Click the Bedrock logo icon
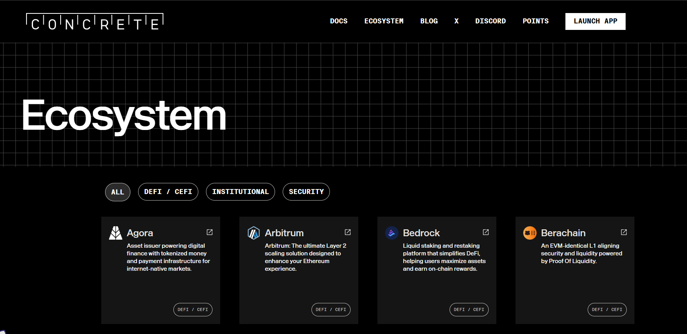Screen dimensions: 687x334 click(x=392, y=233)
